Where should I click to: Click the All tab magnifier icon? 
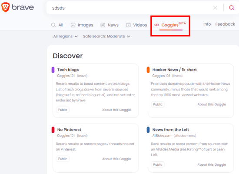point(53,25)
